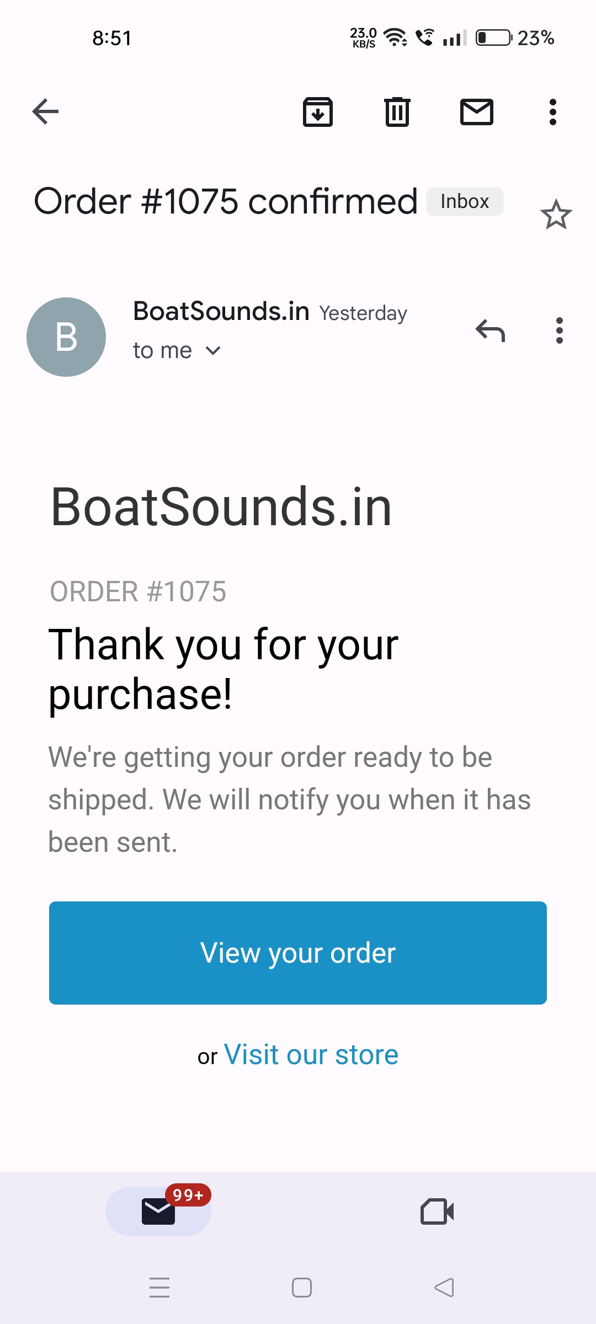This screenshot has width=596, height=1324.
Task: Open Android recent apps menu button
Action: coord(159,1288)
